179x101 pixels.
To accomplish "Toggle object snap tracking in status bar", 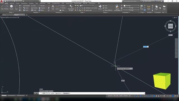I will pyautogui.click(x=148, y=96).
